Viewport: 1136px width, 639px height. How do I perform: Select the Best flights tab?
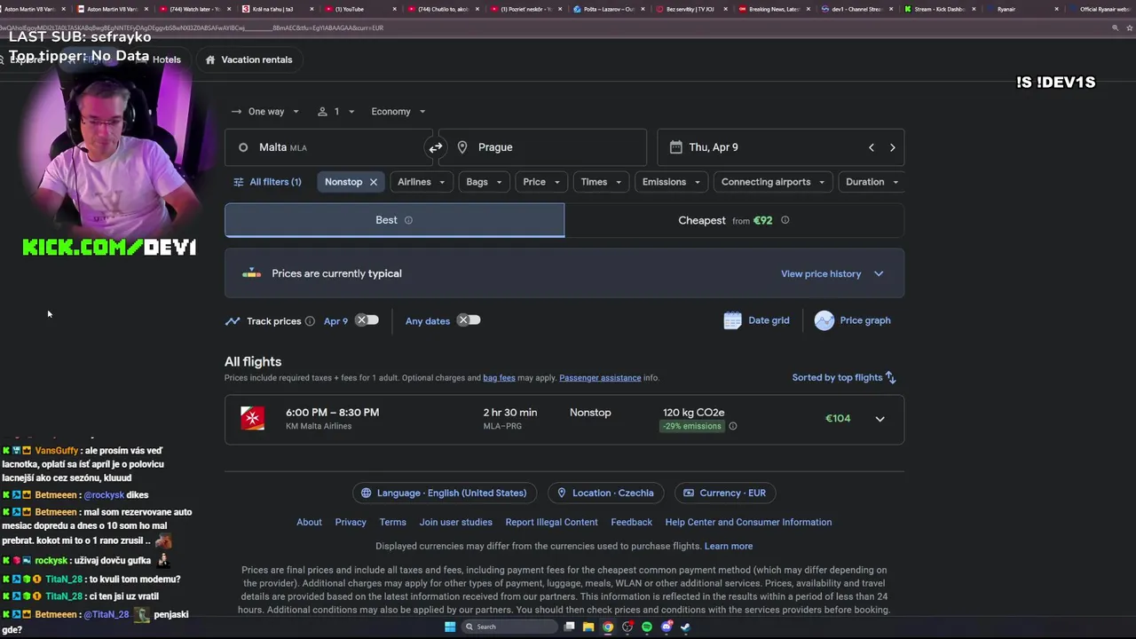point(394,220)
